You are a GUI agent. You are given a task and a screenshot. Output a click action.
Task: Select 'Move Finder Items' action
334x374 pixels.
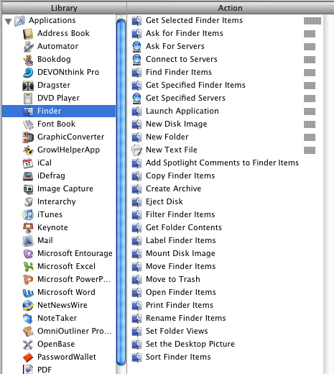point(181,266)
